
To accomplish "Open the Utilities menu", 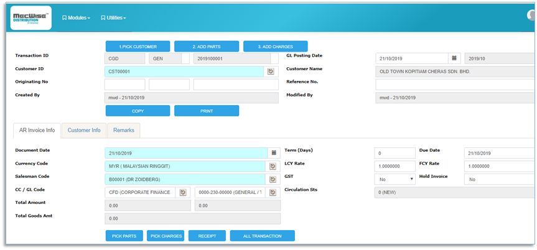I will tap(113, 18).
